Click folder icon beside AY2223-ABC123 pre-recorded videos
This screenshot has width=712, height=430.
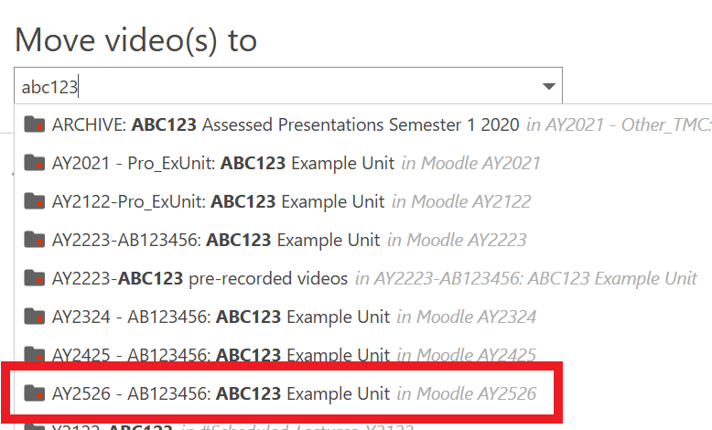(35, 278)
